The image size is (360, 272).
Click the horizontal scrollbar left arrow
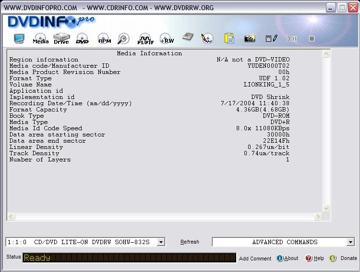click(11, 216)
